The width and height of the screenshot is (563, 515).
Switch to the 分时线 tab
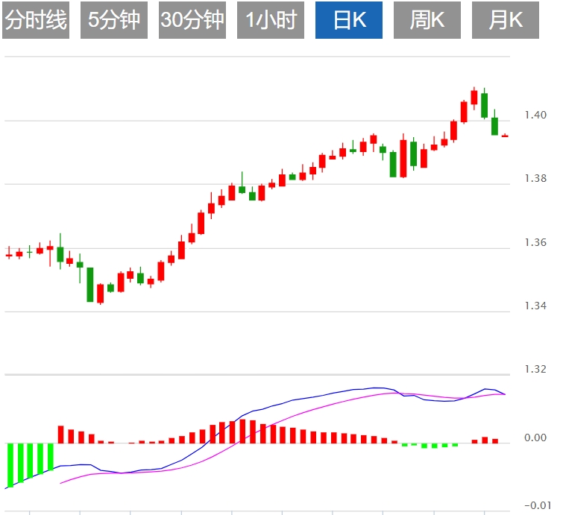36,20
